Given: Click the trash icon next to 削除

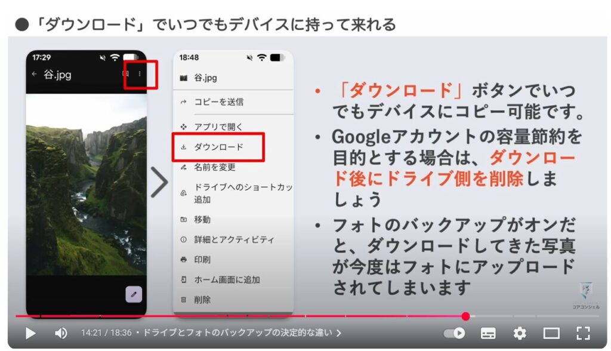Looking at the screenshot, I should point(184,300).
